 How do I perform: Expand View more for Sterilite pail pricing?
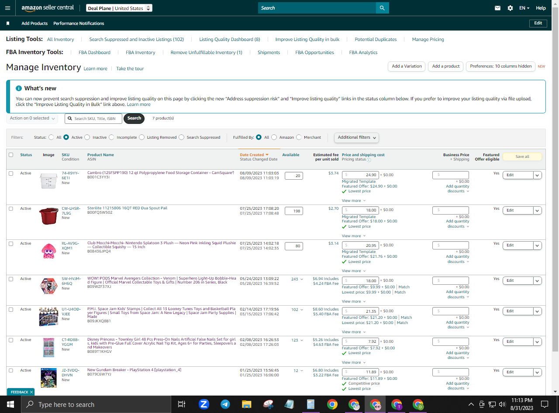(x=354, y=236)
